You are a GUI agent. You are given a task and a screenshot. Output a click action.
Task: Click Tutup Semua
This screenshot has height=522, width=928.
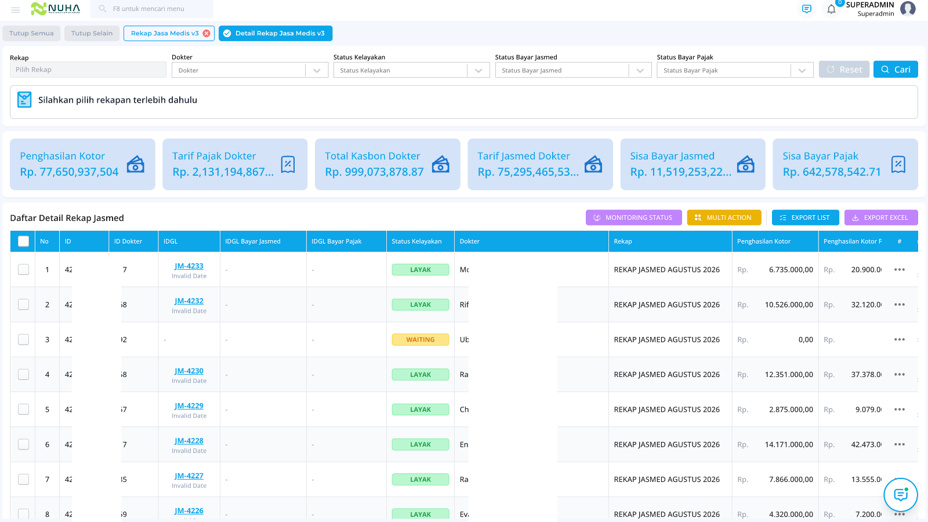[x=31, y=34]
